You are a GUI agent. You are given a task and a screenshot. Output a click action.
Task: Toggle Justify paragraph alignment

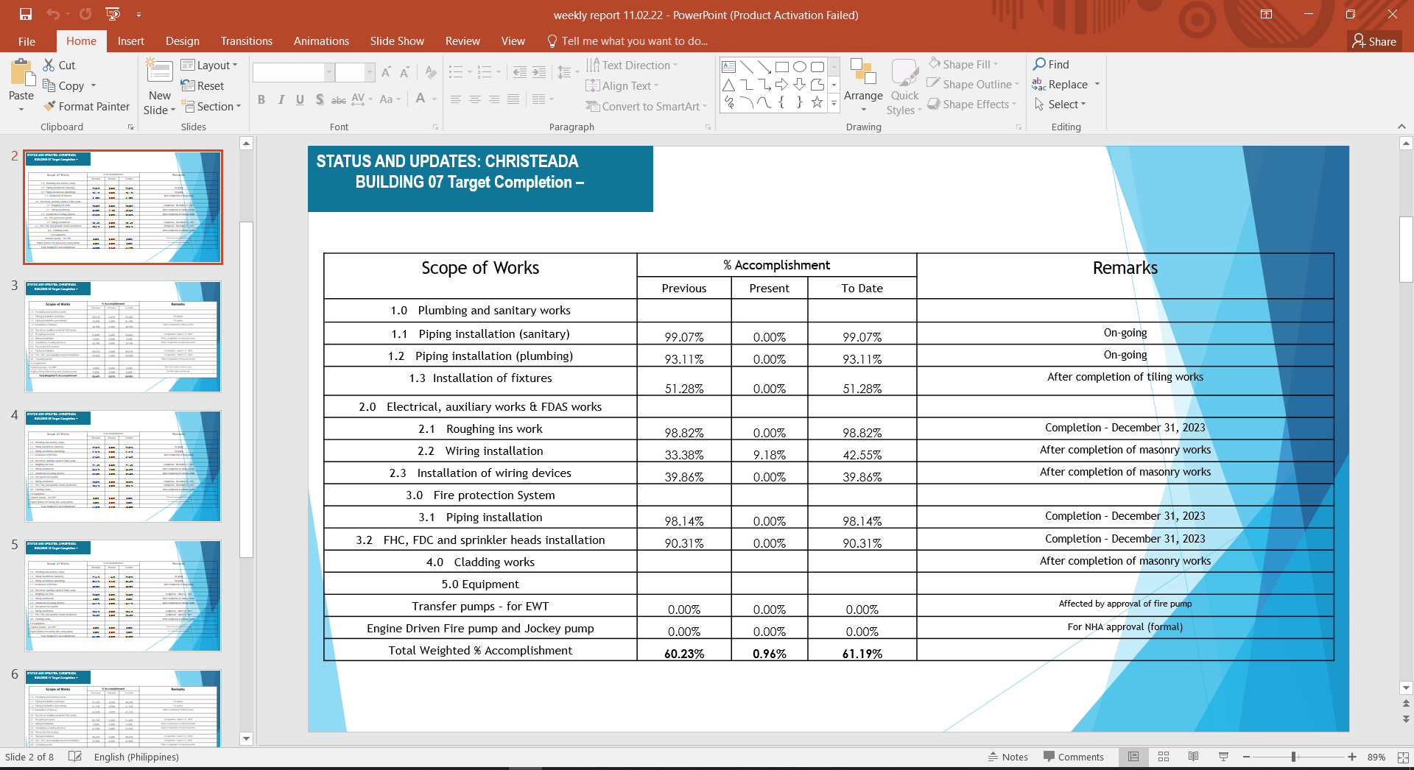(x=513, y=99)
